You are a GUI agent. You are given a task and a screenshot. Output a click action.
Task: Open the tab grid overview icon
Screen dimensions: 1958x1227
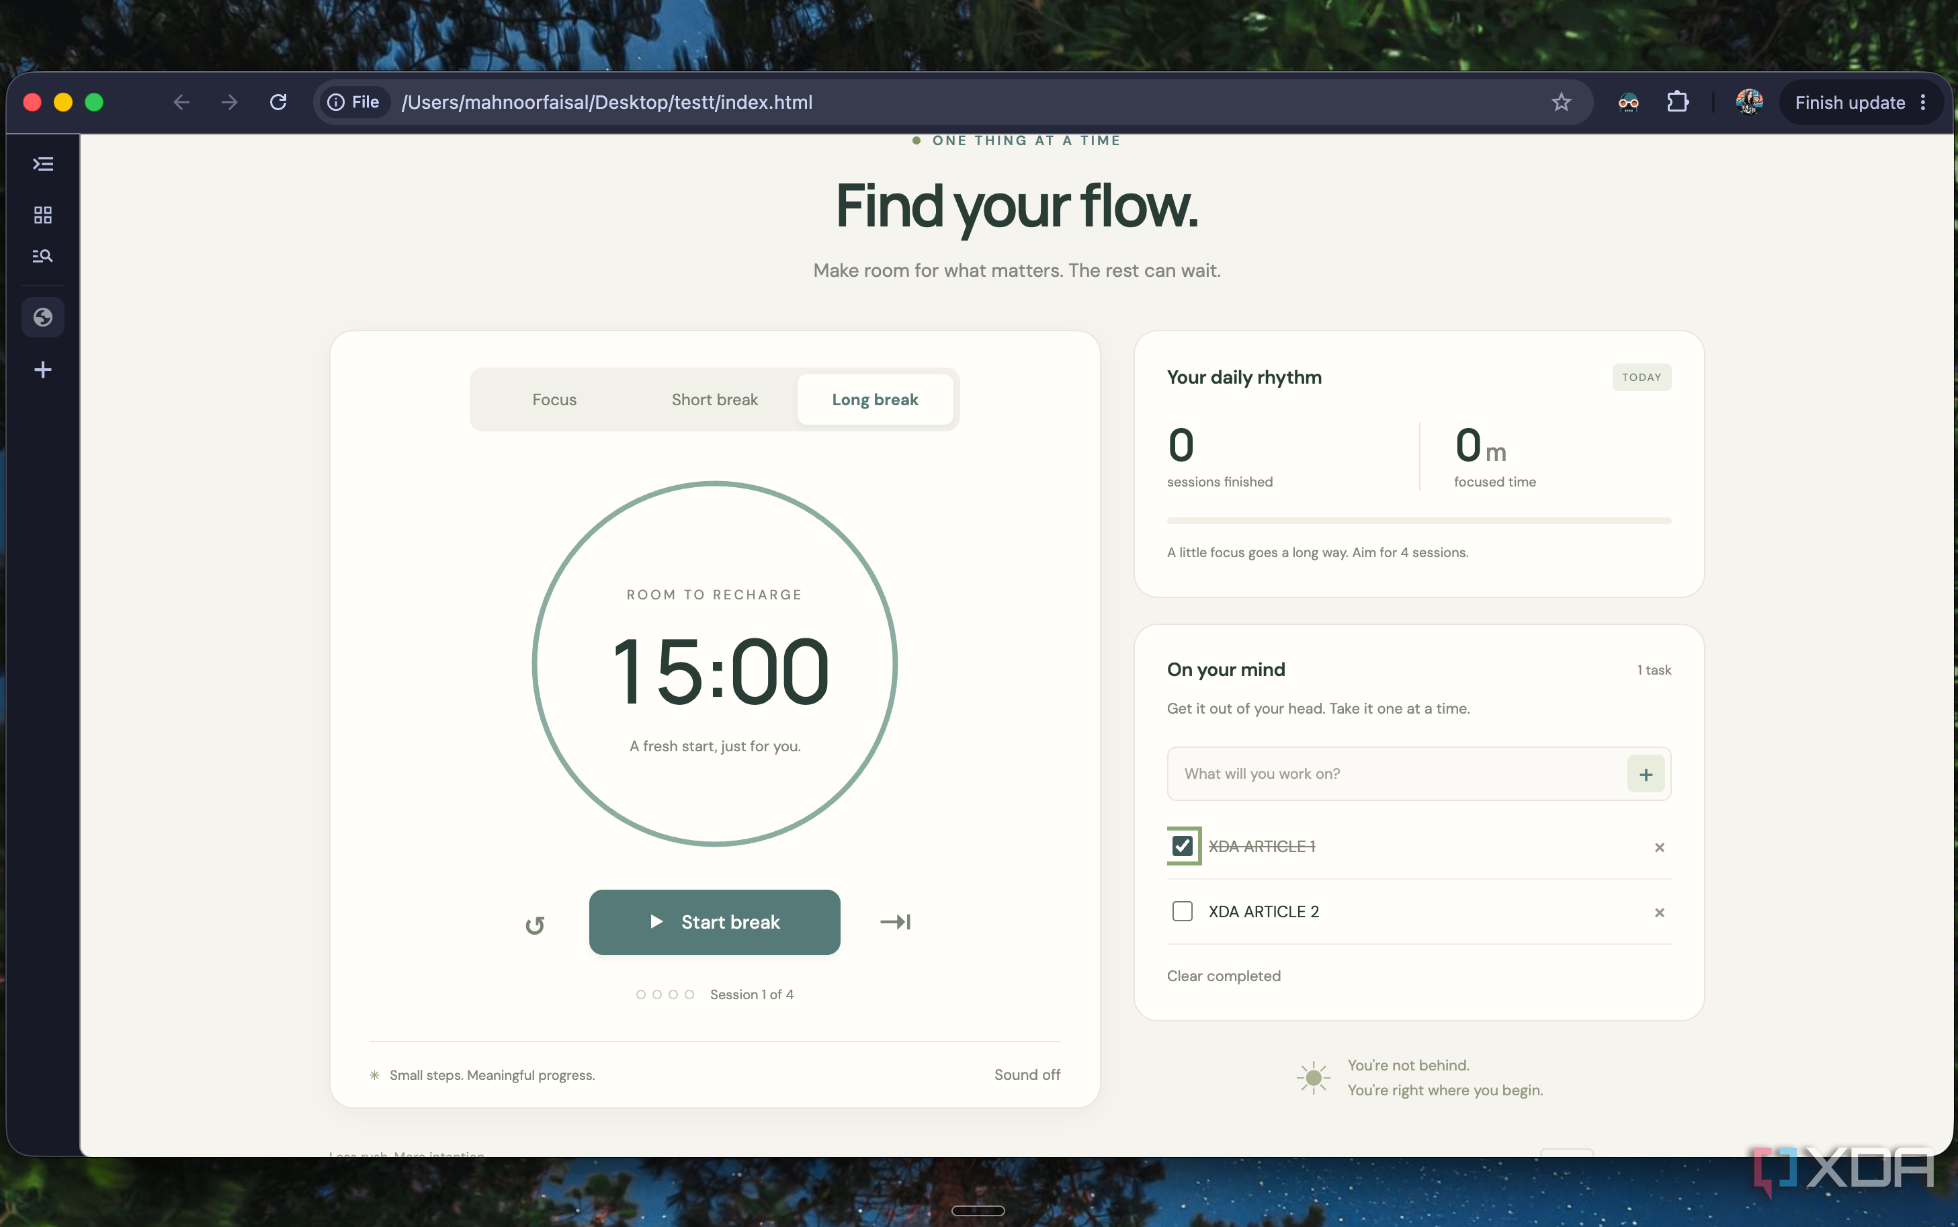(43, 215)
